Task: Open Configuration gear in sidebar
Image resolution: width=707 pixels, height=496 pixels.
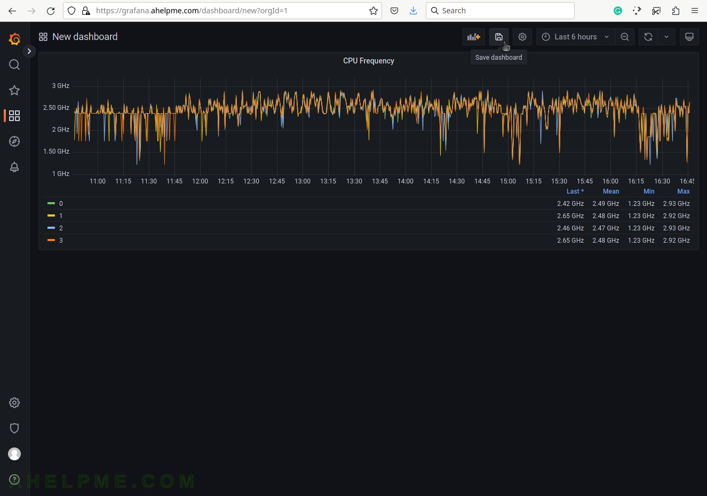Action: pyautogui.click(x=14, y=403)
